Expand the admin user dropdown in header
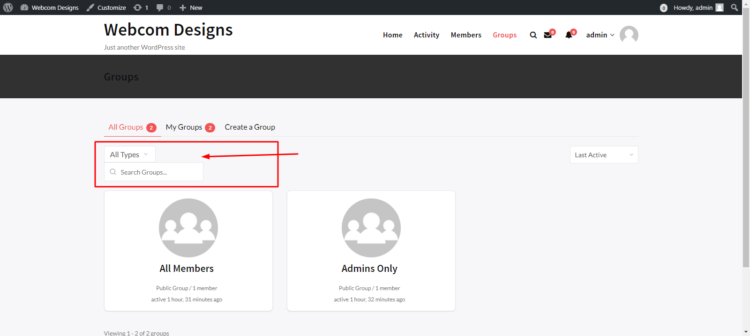Screen dimensions: 750x336 (600, 35)
